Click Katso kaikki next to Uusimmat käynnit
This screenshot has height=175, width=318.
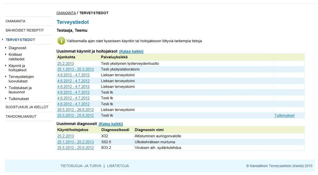coord(131,51)
